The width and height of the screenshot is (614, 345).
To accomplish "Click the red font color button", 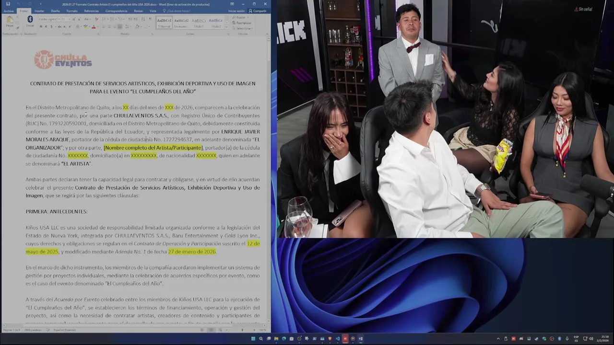I will point(94,26).
